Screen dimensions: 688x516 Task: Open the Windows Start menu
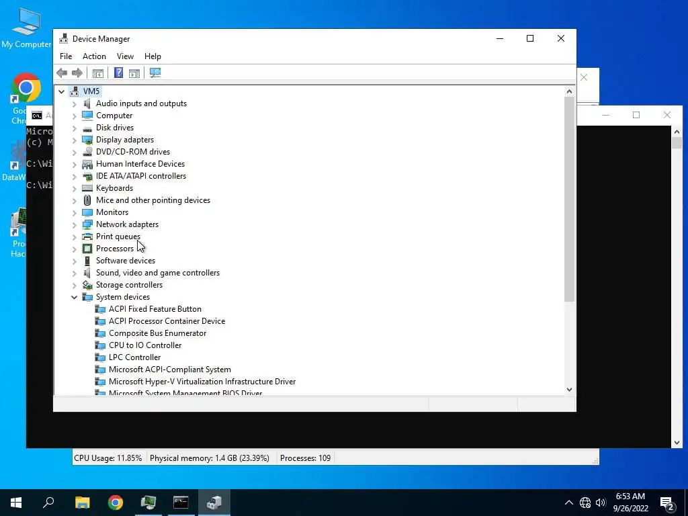(16, 503)
